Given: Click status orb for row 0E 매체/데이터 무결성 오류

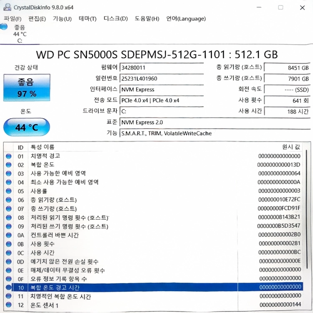Looking at the screenshot, I should tap(9, 270).
